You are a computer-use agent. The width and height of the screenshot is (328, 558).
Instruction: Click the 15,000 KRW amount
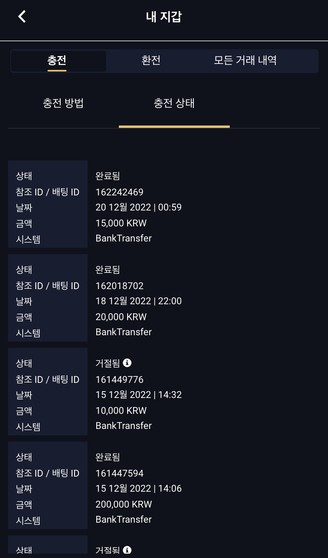coord(121,223)
